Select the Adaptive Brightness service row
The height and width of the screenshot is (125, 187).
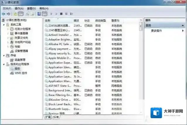[84, 40]
